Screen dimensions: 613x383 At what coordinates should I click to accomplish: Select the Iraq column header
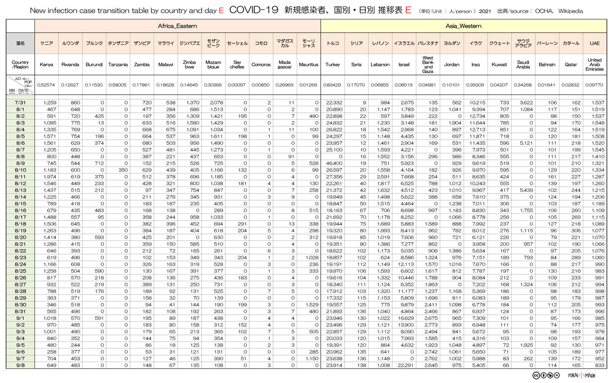pos(476,65)
